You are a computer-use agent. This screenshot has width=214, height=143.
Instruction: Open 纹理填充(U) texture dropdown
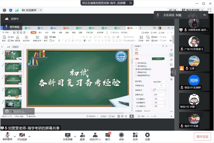pyautogui.click(x=162, y=85)
